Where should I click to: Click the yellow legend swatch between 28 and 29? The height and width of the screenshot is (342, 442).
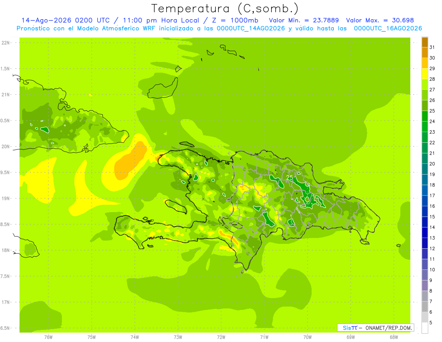(425, 74)
